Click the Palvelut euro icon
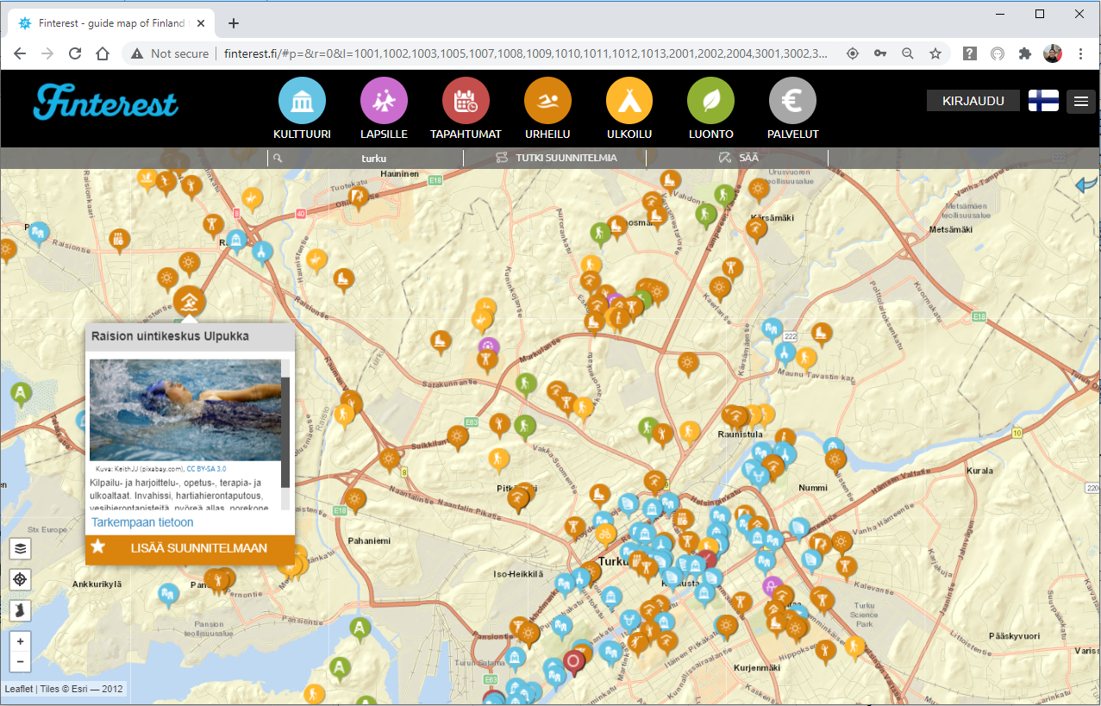The width and height of the screenshot is (1101, 706). (792, 102)
